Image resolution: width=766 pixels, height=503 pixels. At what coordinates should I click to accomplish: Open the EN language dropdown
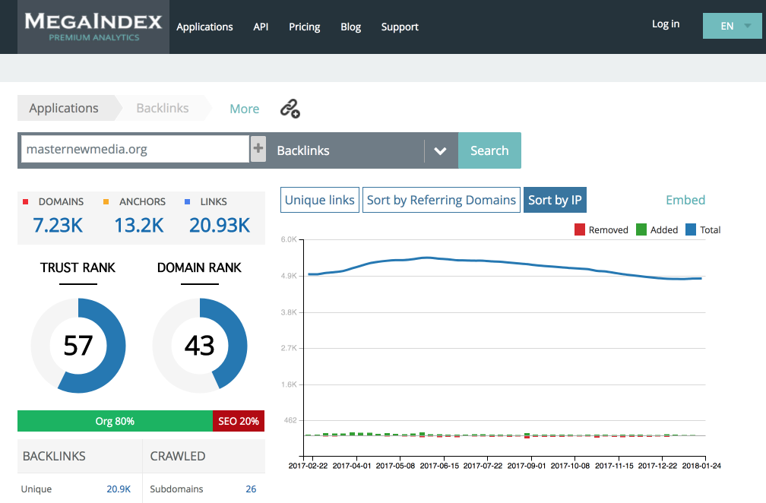(732, 26)
